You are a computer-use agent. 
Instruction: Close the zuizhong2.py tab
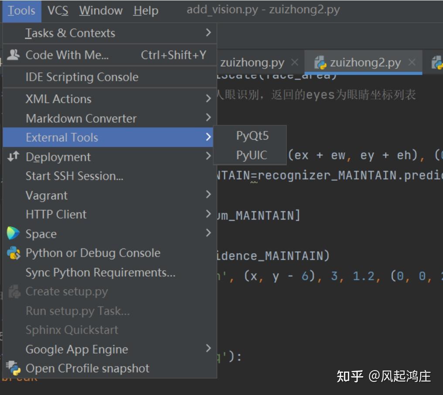[x=412, y=62]
